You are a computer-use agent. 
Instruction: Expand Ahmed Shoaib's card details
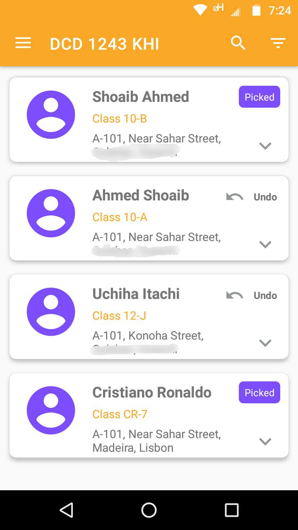click(x=265, y=244)
